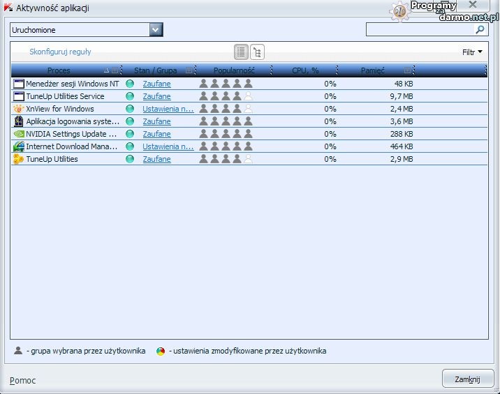
Task: Click TuneUp Utilities process icon
Action: point(18,159)
